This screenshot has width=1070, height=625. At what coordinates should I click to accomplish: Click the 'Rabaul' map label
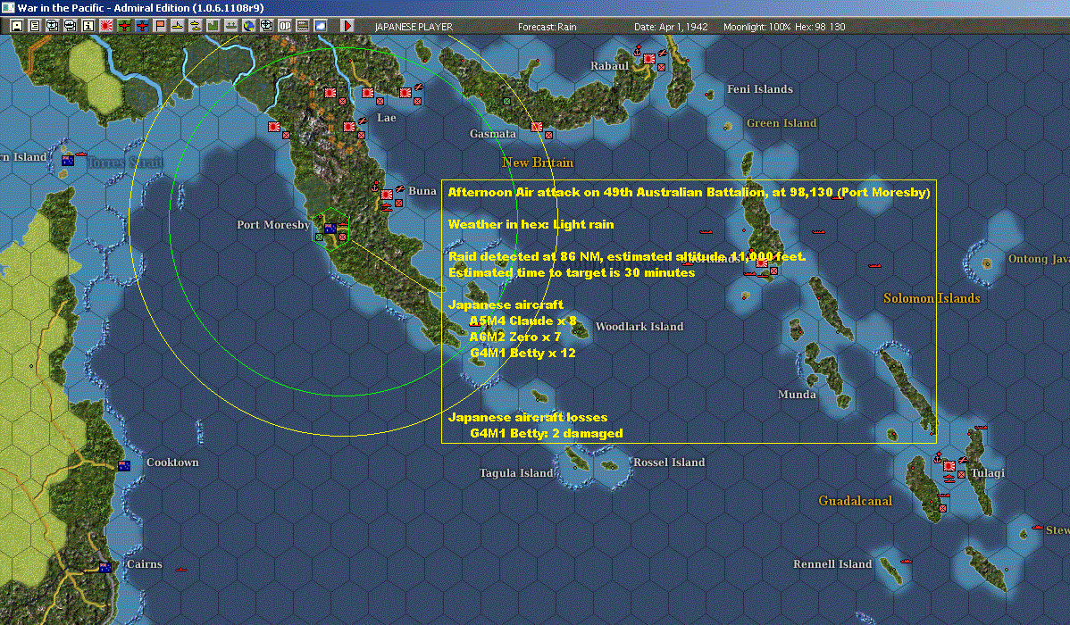[609, 65]
